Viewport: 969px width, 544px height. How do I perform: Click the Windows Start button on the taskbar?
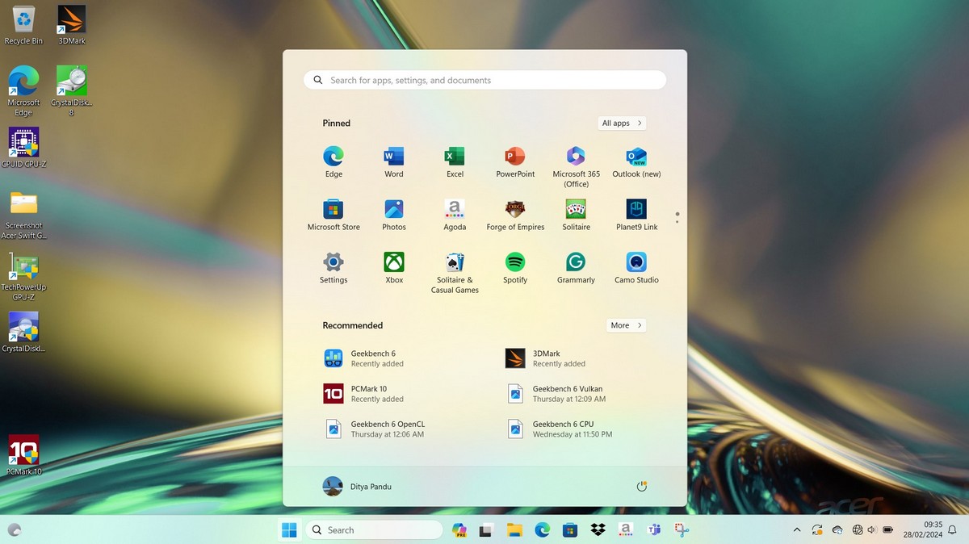(x=288, y=530)
